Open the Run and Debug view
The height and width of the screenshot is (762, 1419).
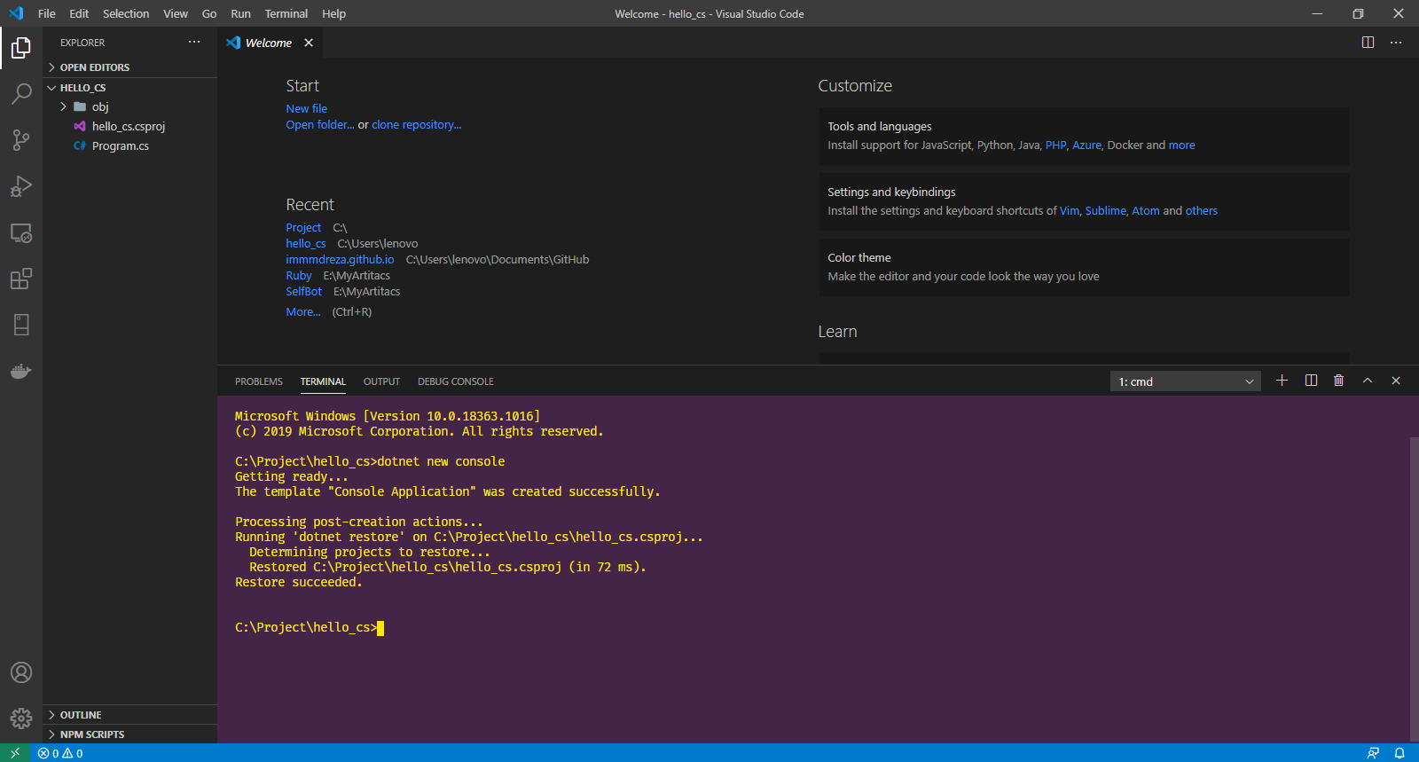coord(21,186)
